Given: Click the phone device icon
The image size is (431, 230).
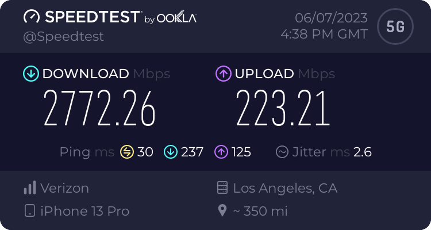Looking at the screenshot, I should point(30,211).
